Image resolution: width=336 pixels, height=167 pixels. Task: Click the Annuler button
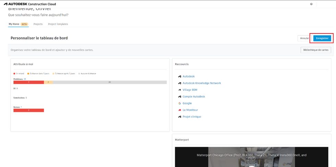point(304,38)
